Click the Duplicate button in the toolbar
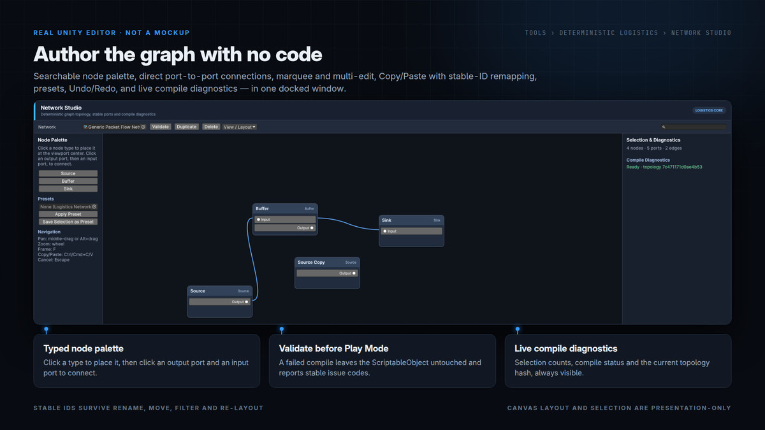765x430 pixels. point(187,127)
